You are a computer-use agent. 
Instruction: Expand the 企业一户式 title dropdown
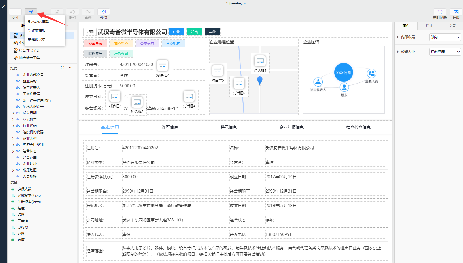point(236,4)
